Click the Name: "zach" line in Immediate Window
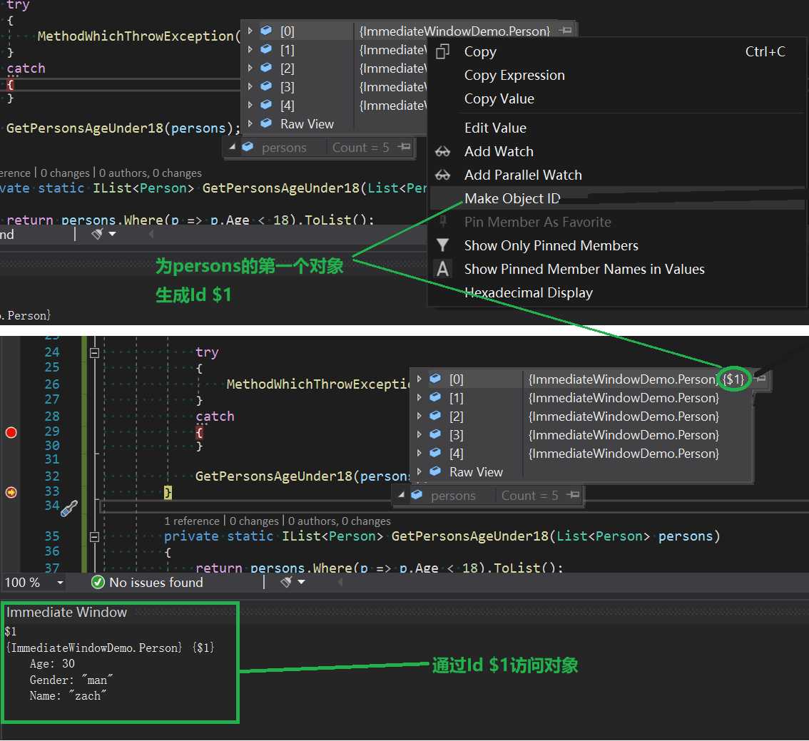Image resolution: width=809 pixels, height=741 pixels. [68, 696]
